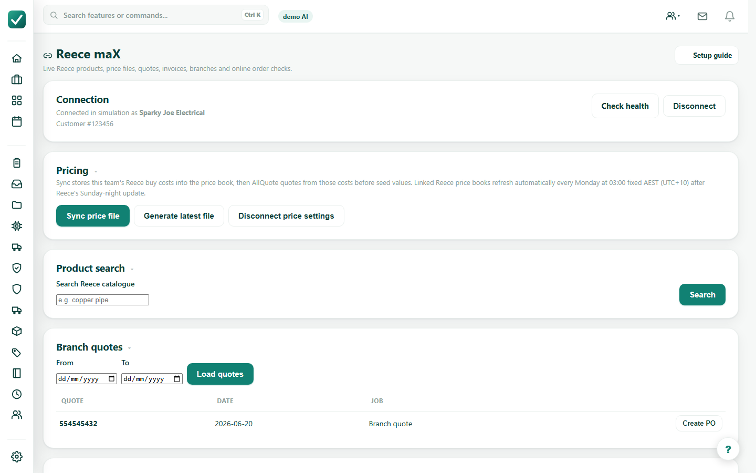756x473 pixels.
Task: Click the Branch quote job cell
Action: (x=391, y=424)
